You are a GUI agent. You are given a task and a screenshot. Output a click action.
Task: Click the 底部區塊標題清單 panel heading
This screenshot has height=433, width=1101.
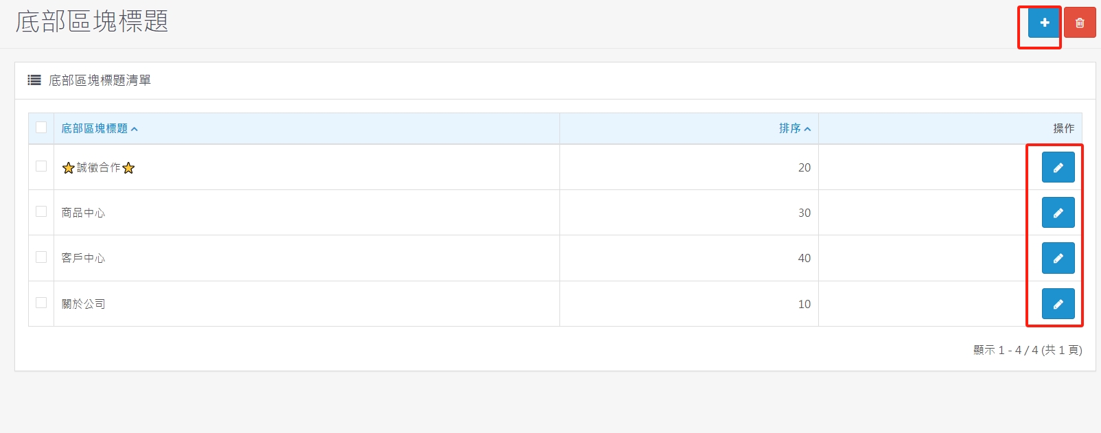(100, 80)
